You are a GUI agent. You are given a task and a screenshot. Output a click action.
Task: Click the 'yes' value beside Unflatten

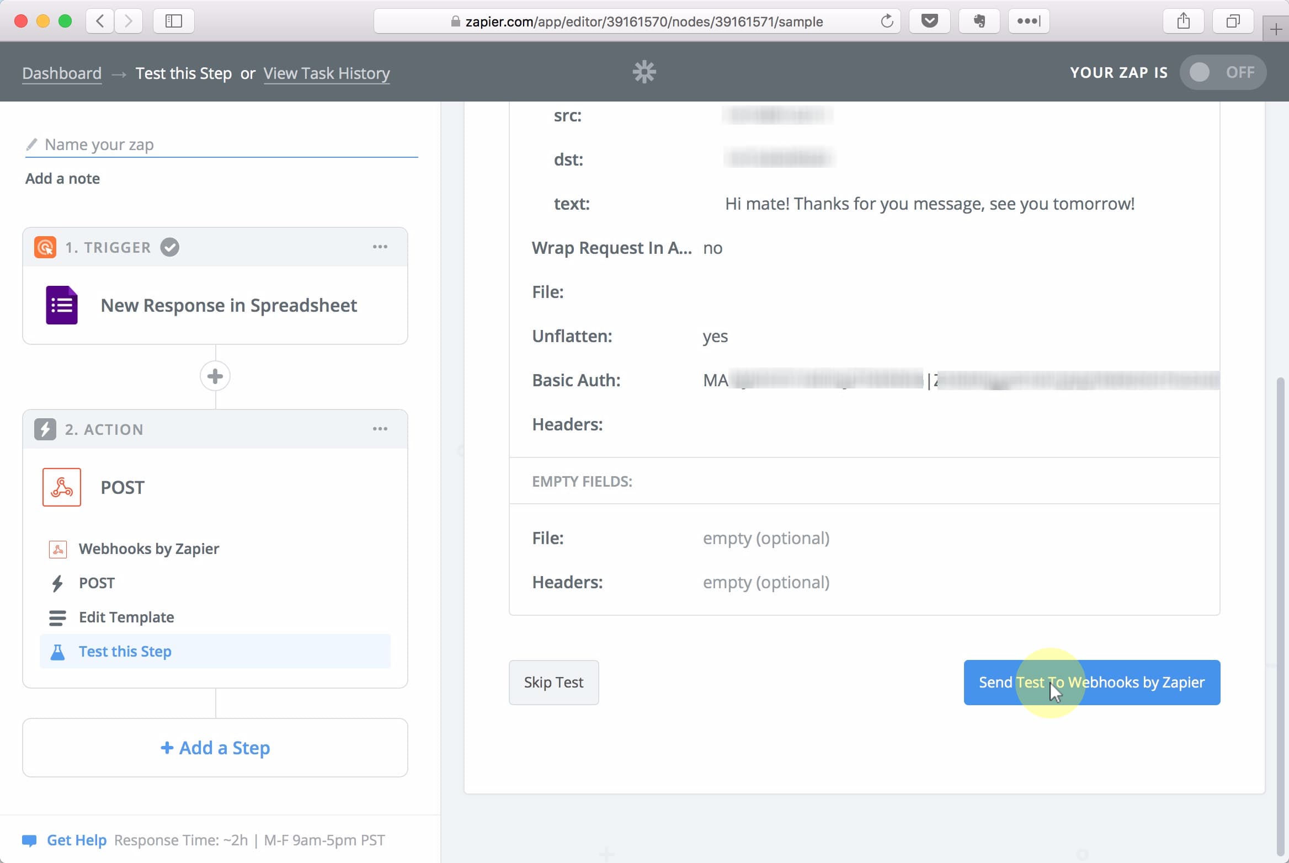[715, 336]
